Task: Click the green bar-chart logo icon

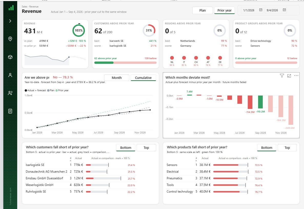Action: [11, 8]
